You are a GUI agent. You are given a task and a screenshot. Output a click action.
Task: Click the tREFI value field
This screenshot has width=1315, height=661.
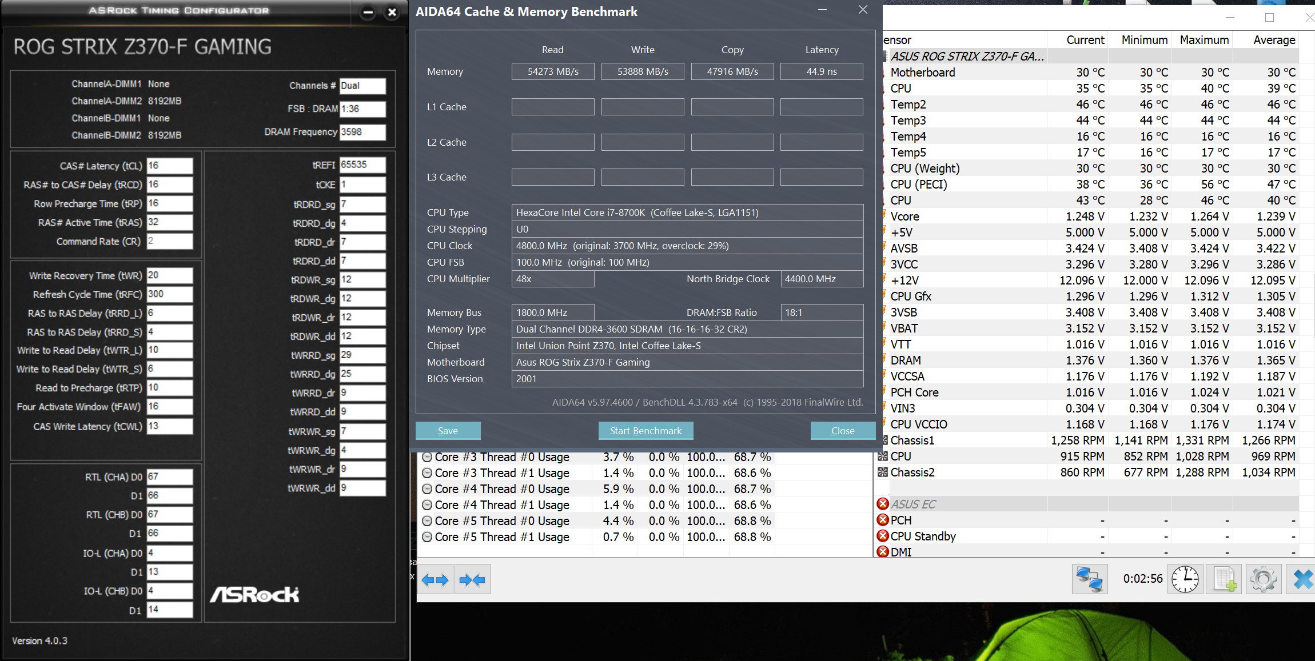tap(362, 165)
